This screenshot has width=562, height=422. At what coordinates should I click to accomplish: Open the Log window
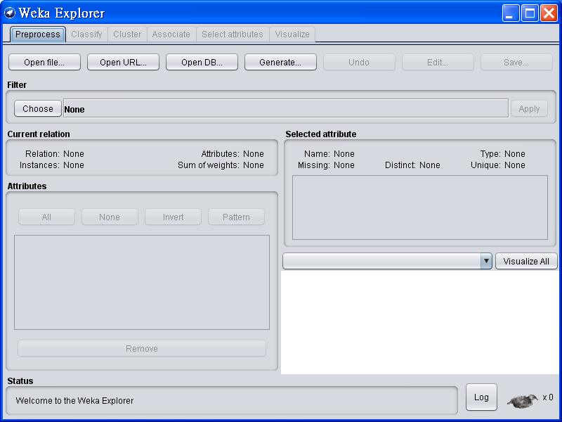tap(481, 397)
